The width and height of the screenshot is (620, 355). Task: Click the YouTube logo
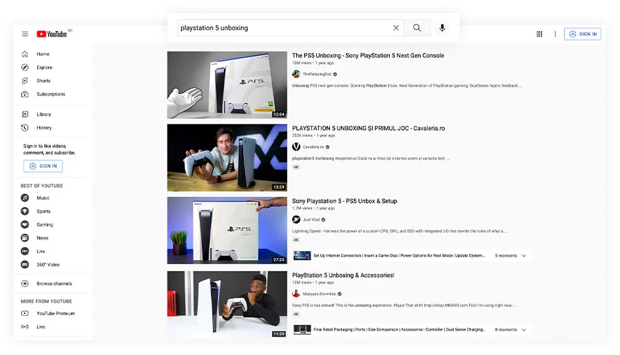click(x=52, y=34)
